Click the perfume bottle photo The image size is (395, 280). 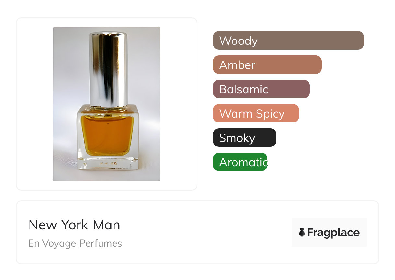[106, 104]
